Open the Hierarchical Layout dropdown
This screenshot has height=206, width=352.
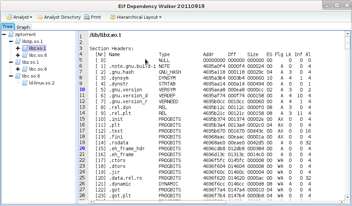(x=136, y=17)
